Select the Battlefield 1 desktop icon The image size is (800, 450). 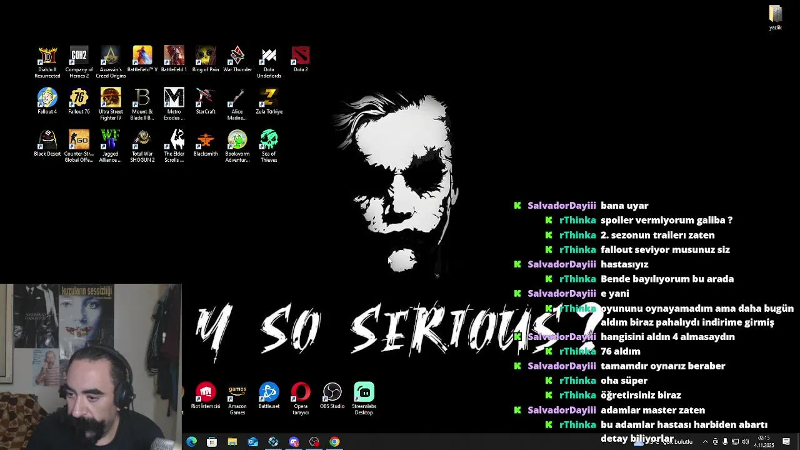174,59
